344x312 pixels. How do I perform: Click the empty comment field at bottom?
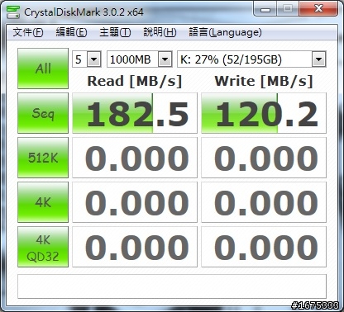point(172,286)
